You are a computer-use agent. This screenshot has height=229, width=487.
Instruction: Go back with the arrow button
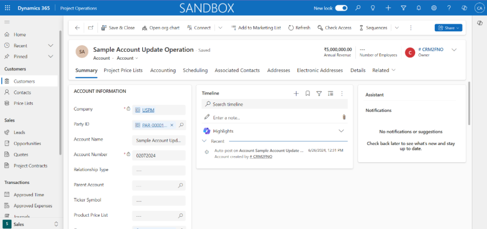[x=78, y=28]
